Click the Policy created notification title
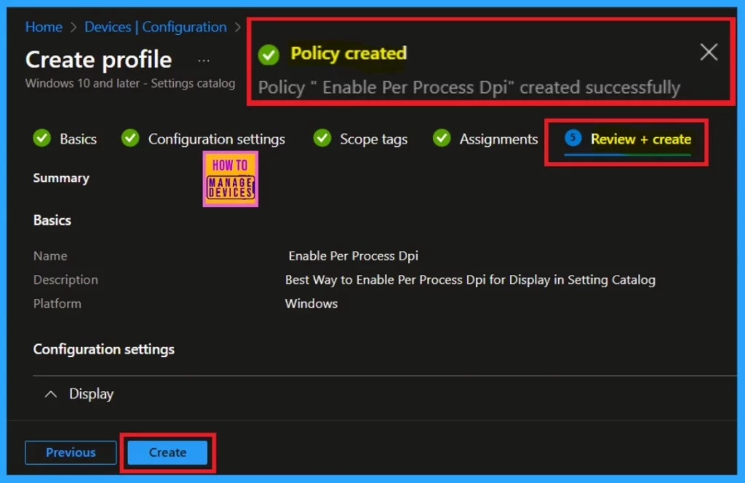Screen dimensions: 745x483 click(x=348, y=53)
